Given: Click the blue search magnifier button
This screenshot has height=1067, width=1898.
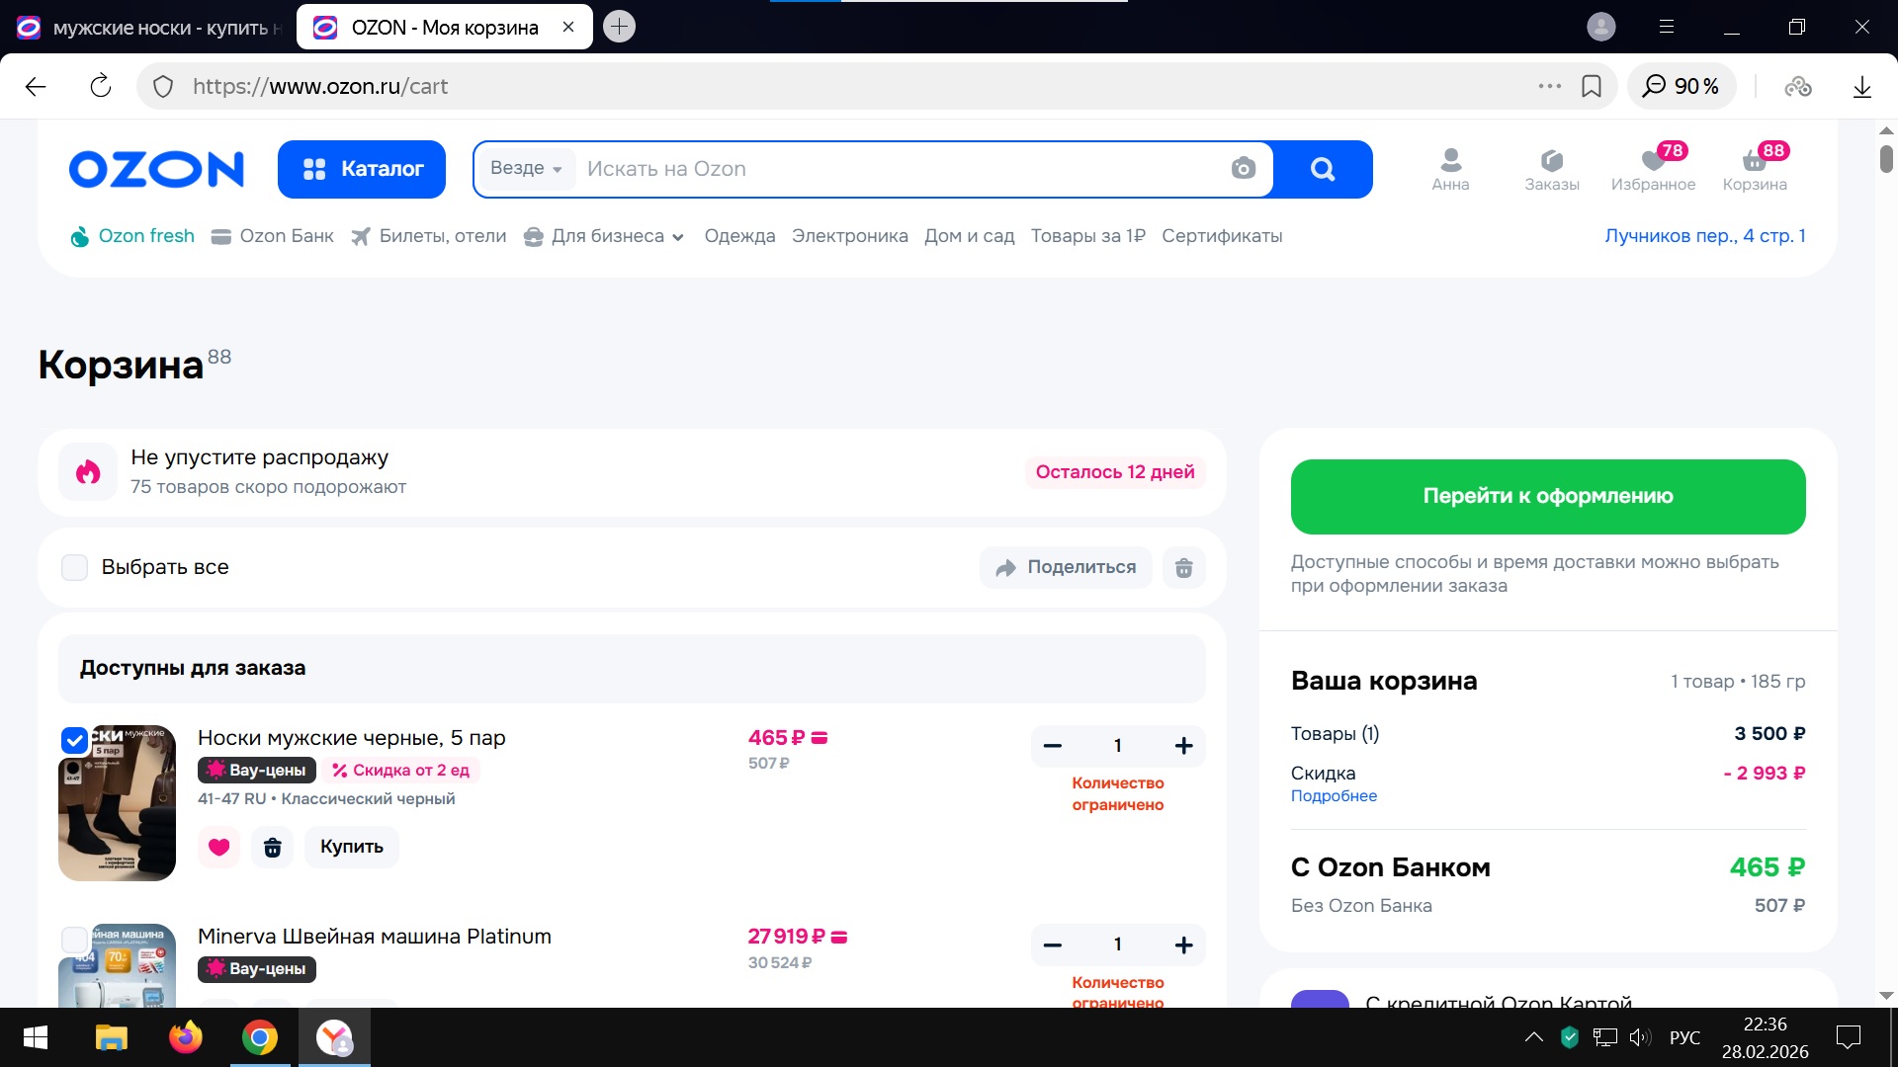Looking at the screenshot, I should [1323, 169].
